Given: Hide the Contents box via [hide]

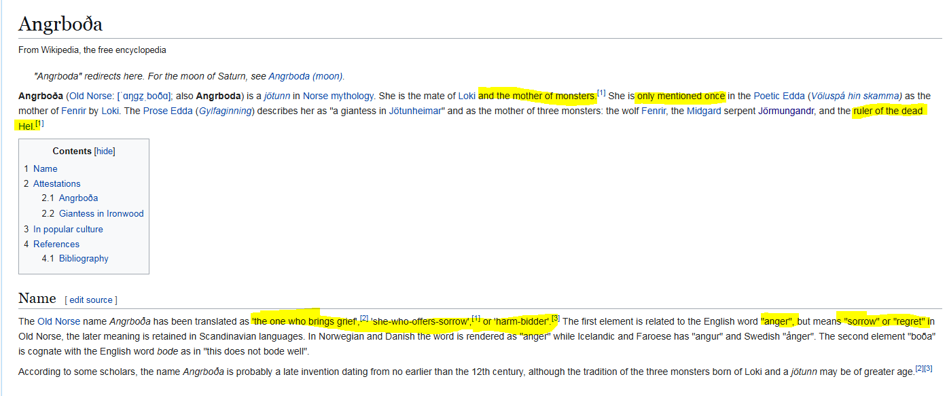Looking at the screenshot, I should [105, 151].
